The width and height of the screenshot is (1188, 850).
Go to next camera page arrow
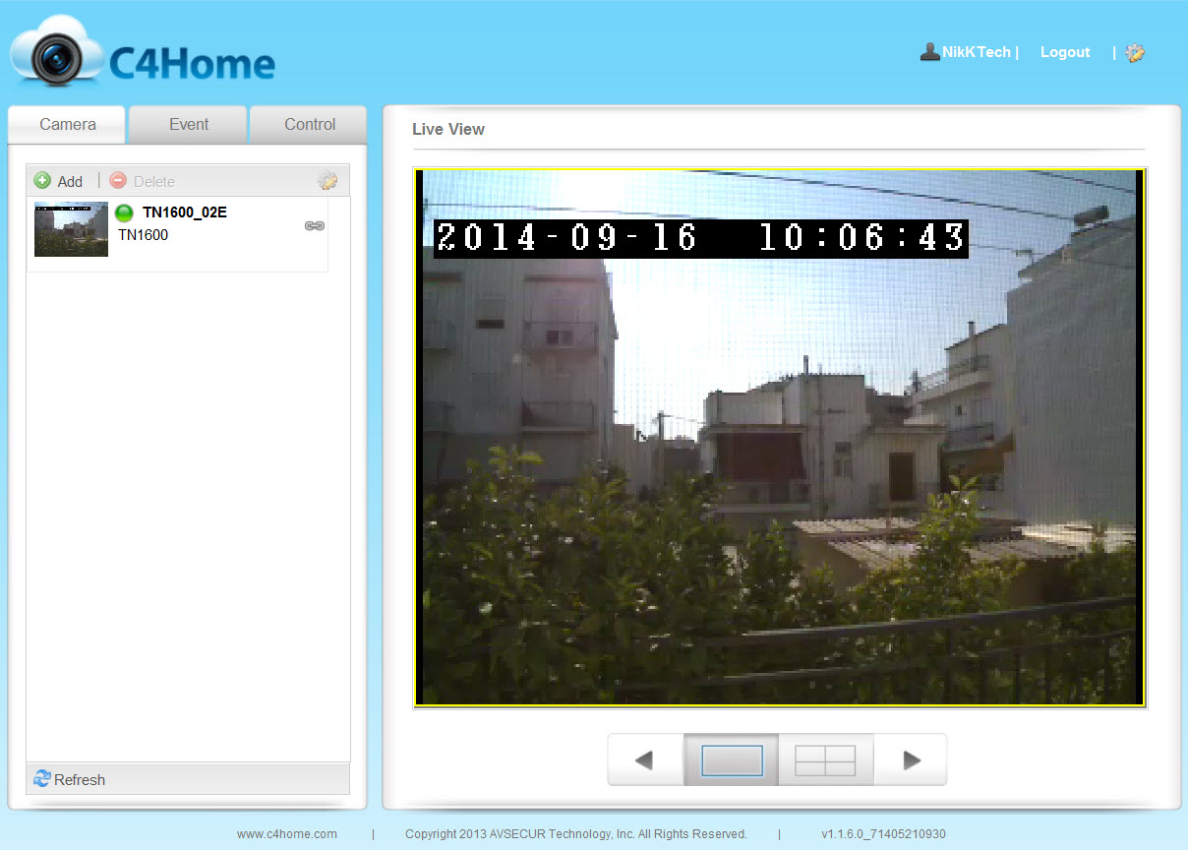pos(911,759)
